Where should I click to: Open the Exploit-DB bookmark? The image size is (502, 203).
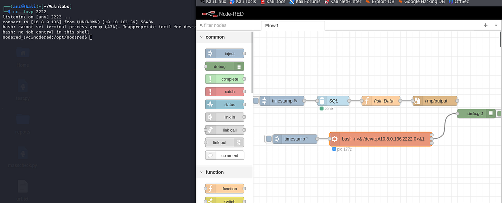[x=380, y=2]
